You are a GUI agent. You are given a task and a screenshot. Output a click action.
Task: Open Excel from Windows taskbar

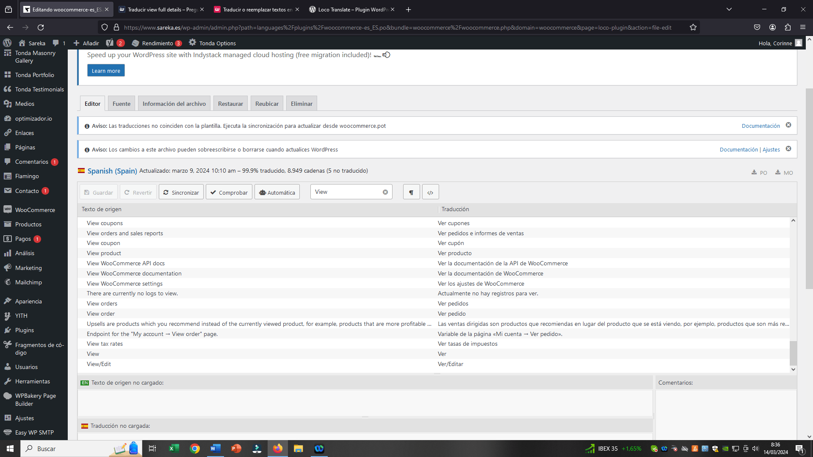pyautogui.click(x=174, y=449)
